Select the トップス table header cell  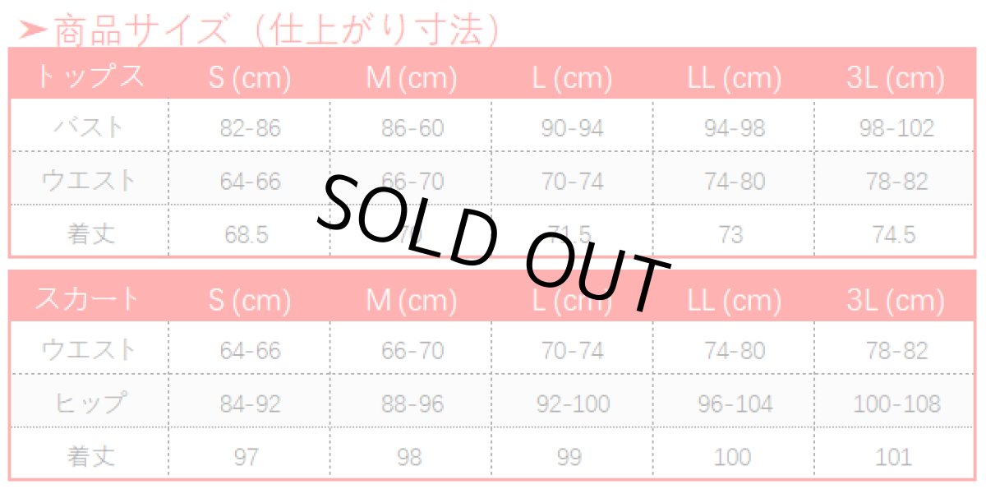point(89,76)
